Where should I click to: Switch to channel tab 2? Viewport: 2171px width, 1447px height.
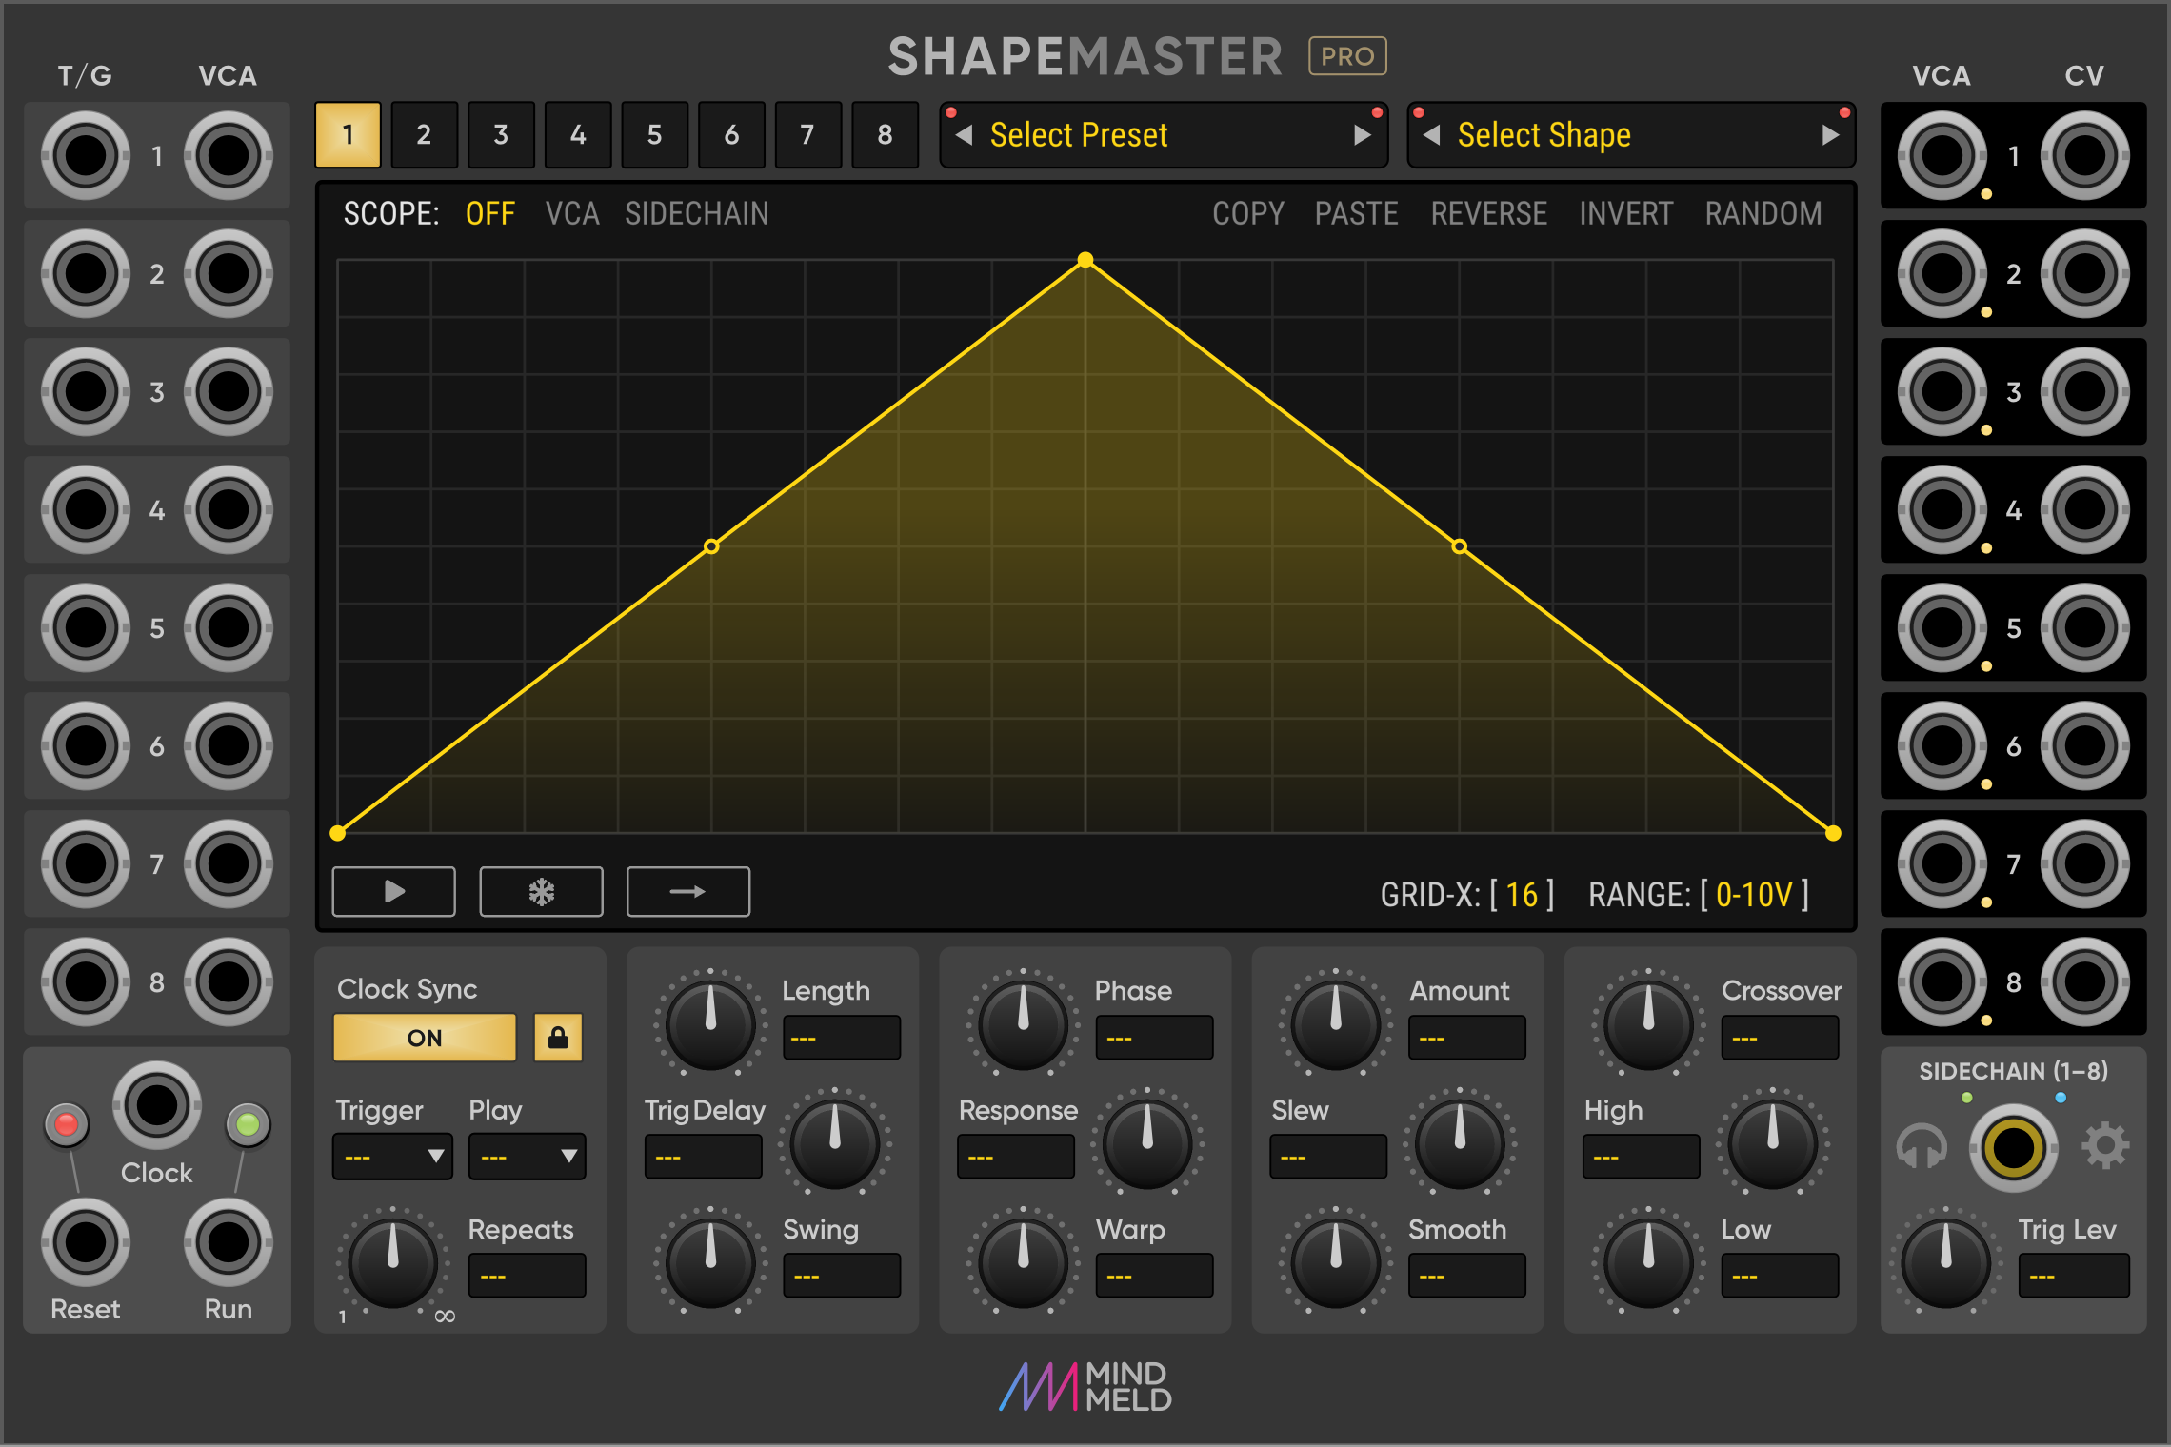click(x=424, y=135)
